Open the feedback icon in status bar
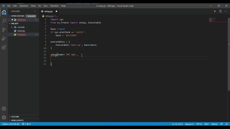 pyautogui.click(x=221, y=124)
